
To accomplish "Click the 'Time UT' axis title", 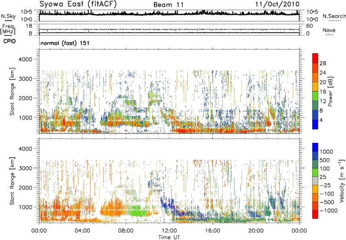I will (169, 237).
